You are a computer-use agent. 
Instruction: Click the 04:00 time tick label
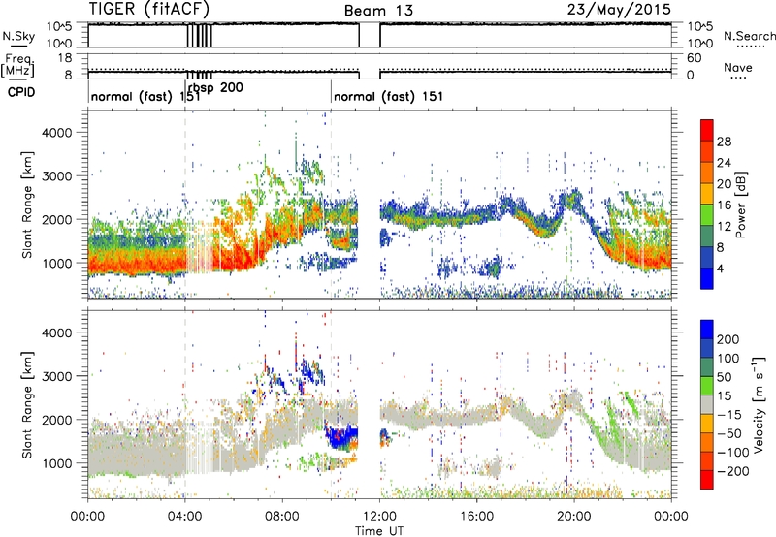point(184,517)
